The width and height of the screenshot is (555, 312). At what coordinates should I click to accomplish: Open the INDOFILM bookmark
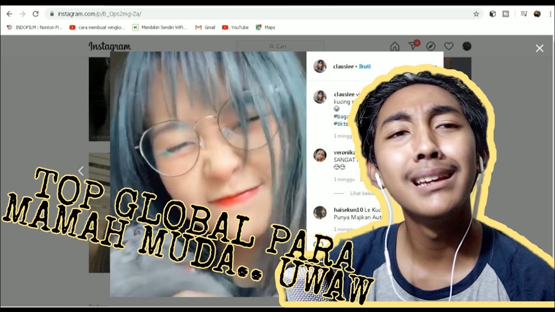(35, 27)
